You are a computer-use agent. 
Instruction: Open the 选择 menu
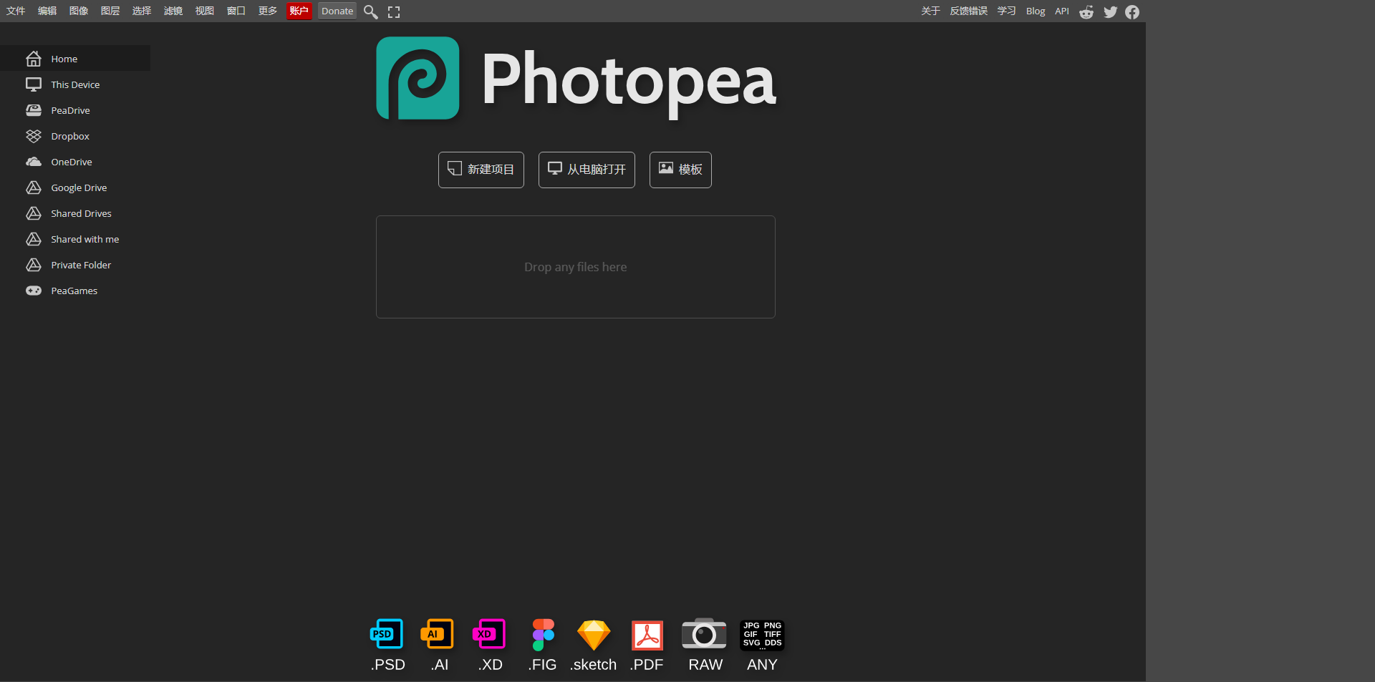142,11
